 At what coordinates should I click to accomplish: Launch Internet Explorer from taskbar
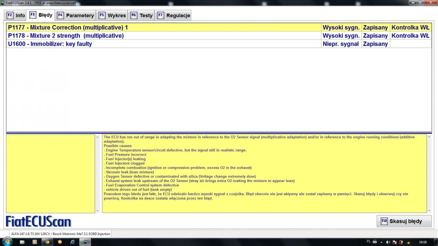click(72, 242)
